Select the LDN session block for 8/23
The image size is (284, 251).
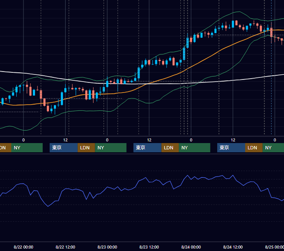(170, 148)
